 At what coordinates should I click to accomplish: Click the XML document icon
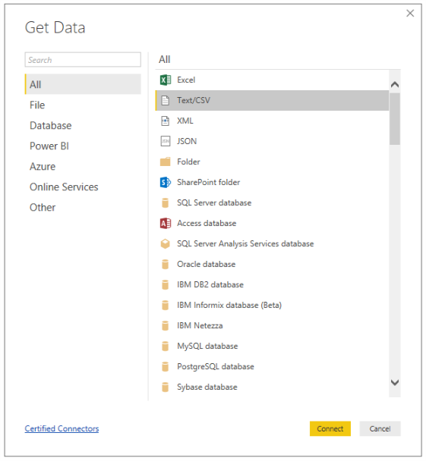tap(165, 121)
